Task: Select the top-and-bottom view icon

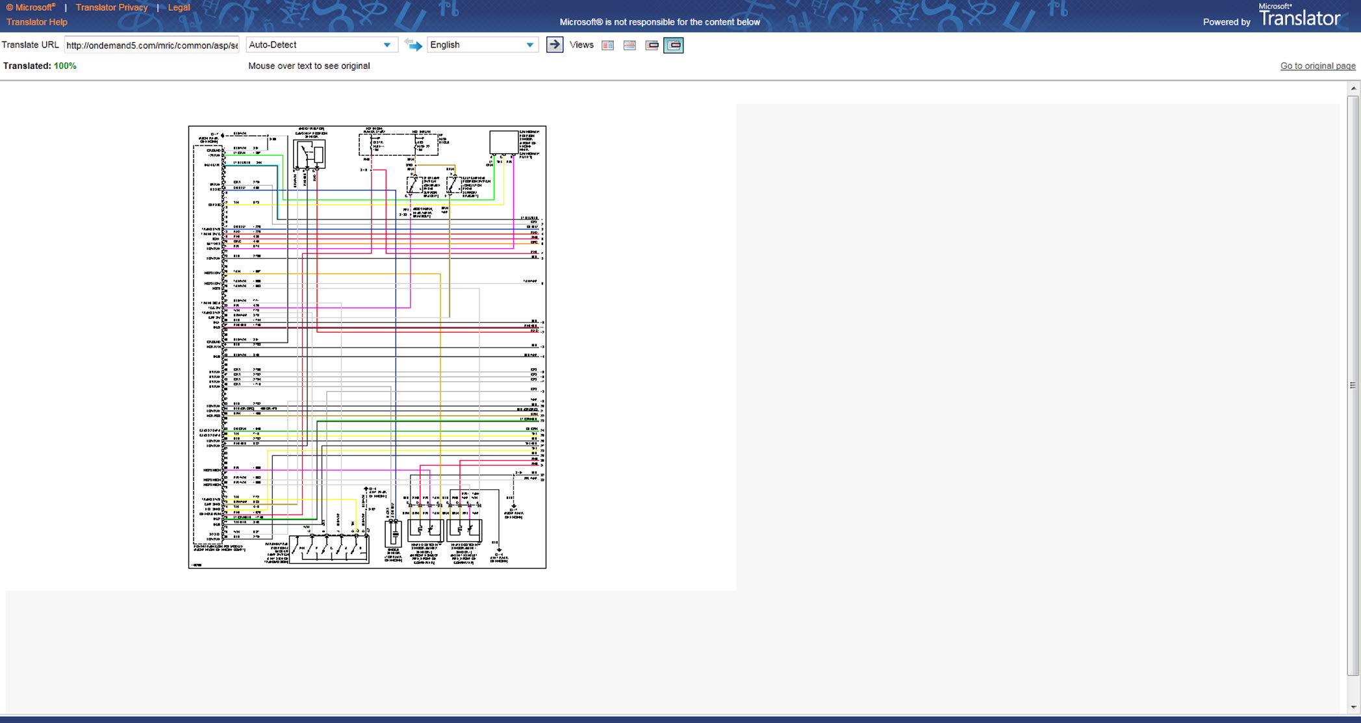Action: (x=630, y=45)
